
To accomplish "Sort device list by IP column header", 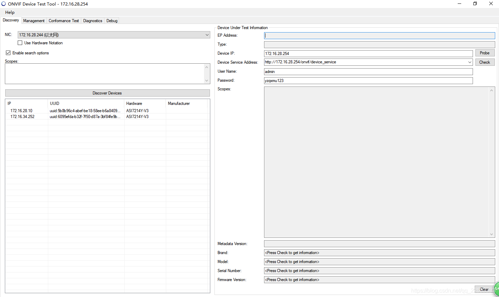I will click(x=26, y=103).
